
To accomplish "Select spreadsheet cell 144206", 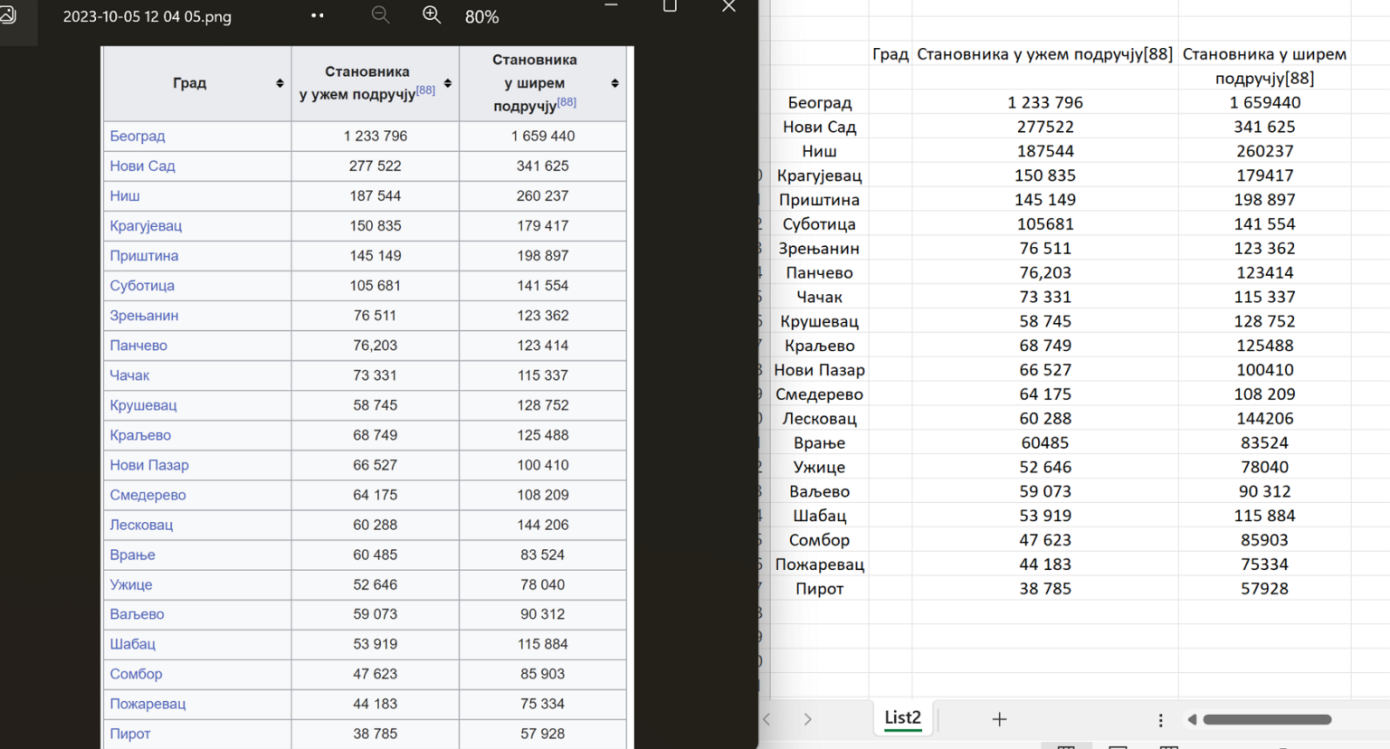I will pyautogui.click(x=1264, y=419).
